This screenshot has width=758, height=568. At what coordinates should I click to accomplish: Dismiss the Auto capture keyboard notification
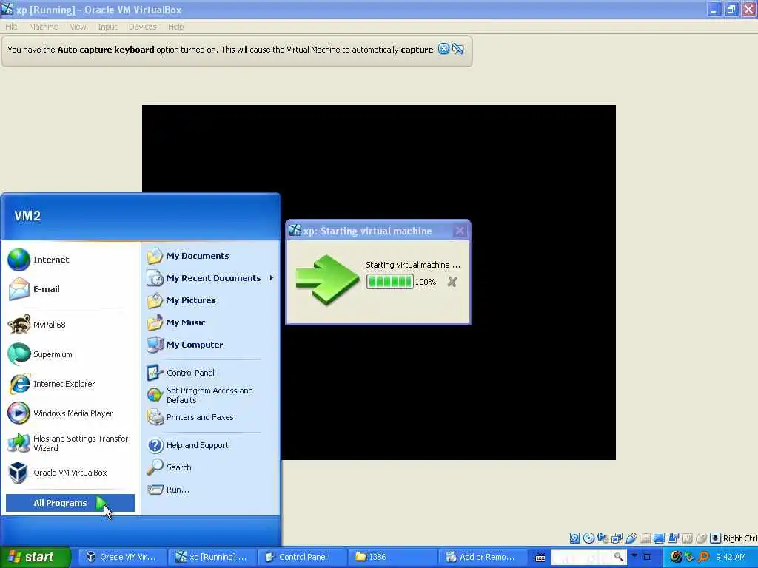point(443,49)
